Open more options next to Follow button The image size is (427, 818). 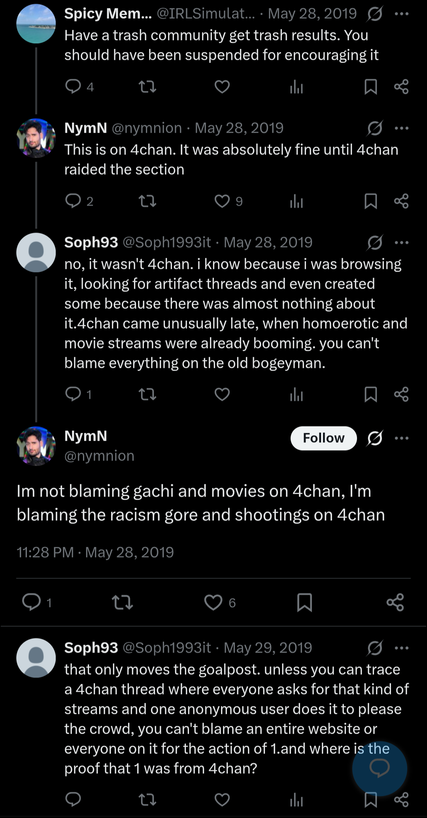401,438
